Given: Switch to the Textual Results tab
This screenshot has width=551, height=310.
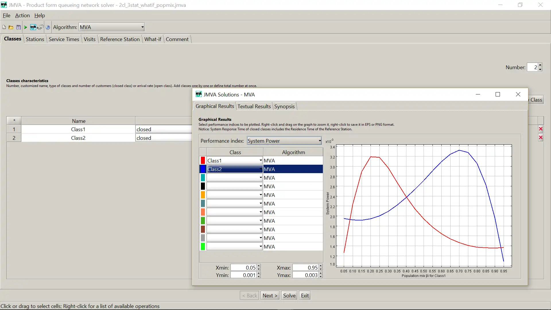Looking at the screenshot, I should tap(254, 106).
